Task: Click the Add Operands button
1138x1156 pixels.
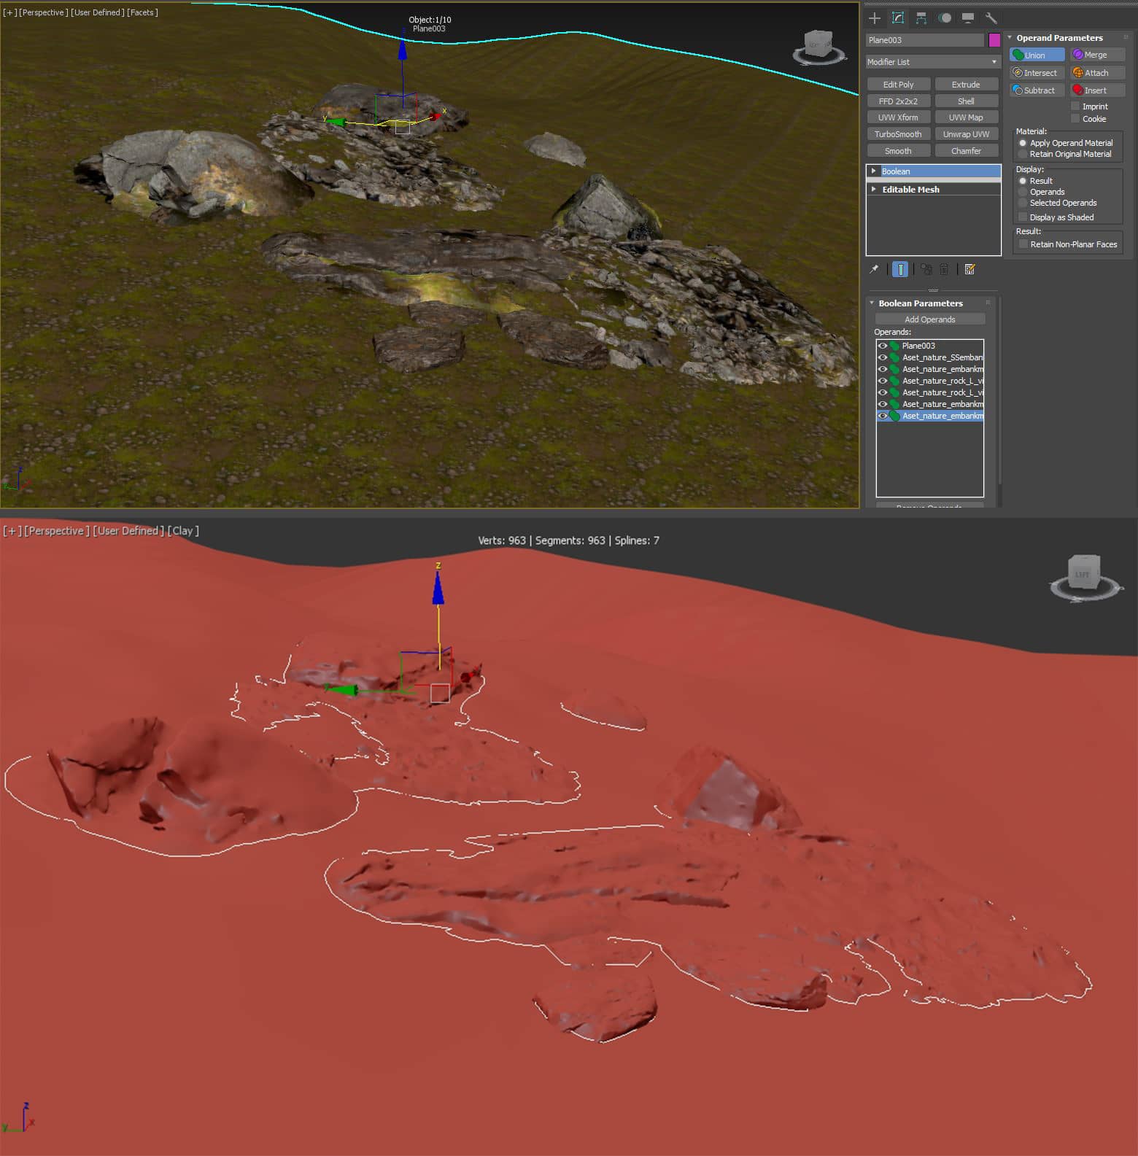Action: click(929, 319)
